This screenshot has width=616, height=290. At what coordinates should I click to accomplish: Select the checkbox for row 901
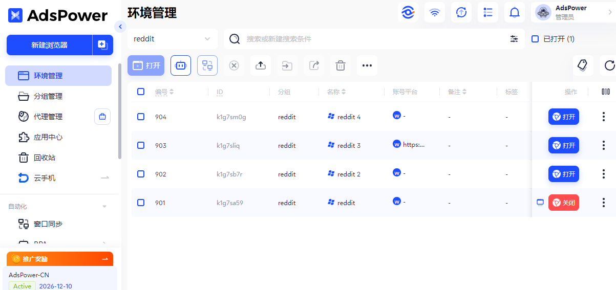pyautogui.click(x=141, y=203)
